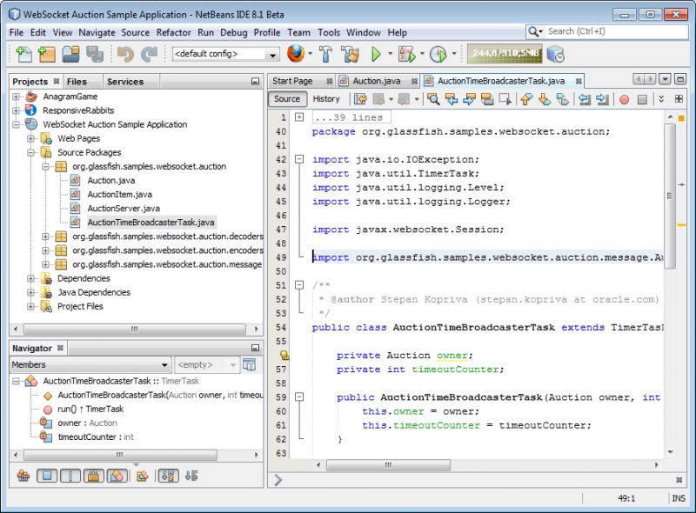Toggle Show Fields filter in Navigator
Screen dimensions: 696x513
[x=49, y=476]
